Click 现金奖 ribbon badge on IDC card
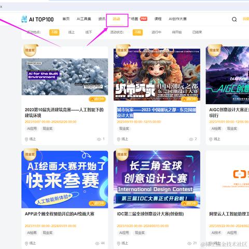This screenshot has height=249, width=249. pos(122,154)
